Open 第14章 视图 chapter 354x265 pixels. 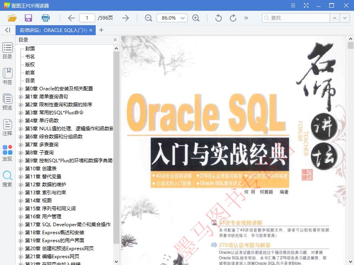(38, 201)
